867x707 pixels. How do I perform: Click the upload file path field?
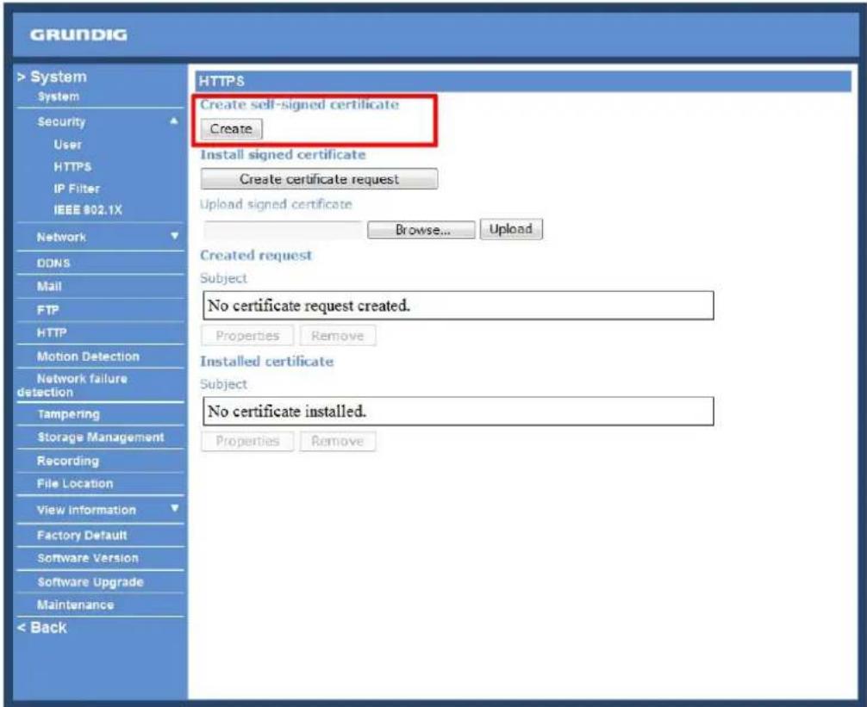pyautogui.click(x=284, y=230)
